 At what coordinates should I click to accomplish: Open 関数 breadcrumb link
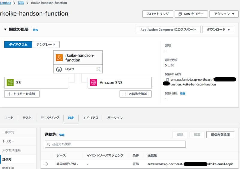click(21, 3)
